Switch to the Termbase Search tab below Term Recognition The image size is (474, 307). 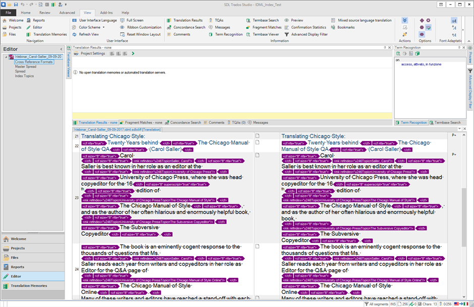coord(445,122)
